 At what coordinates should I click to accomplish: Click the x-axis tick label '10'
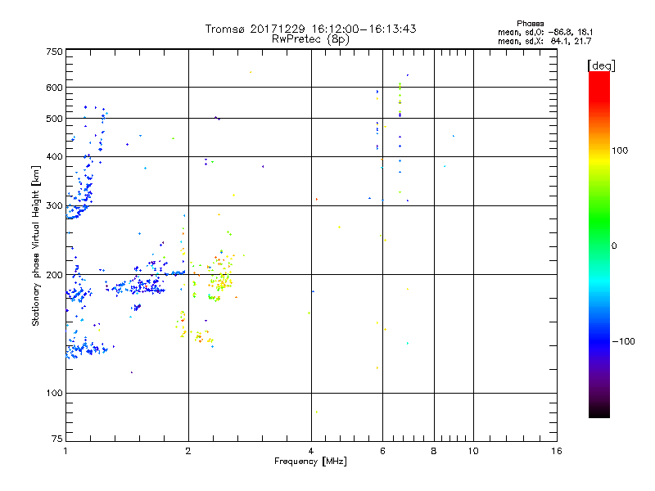click(x=473, y=451)
